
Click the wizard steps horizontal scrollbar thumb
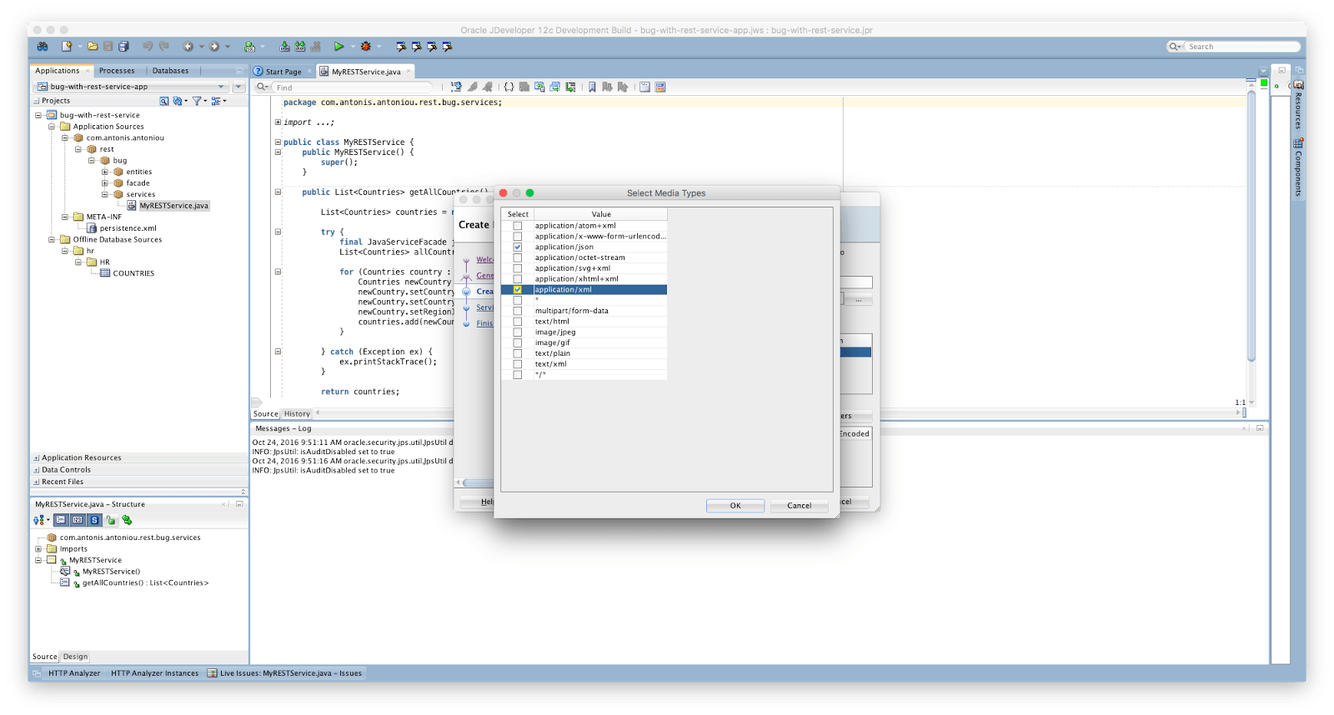[x=477, y=482]
